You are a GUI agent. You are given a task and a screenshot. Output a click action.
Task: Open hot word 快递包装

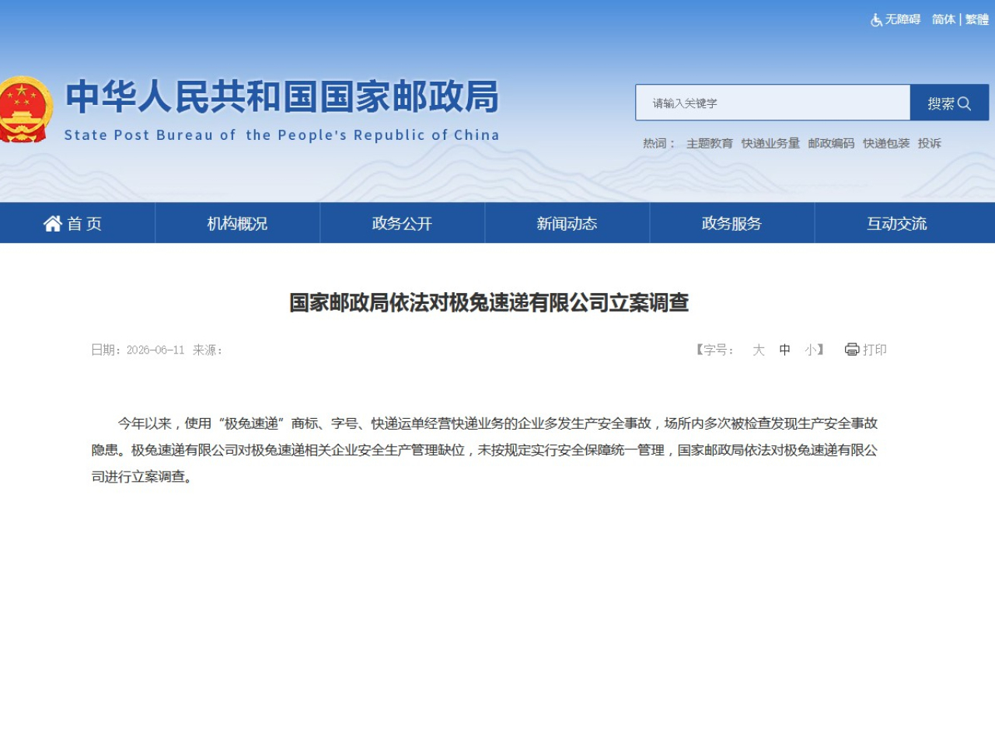pos(886,143)
